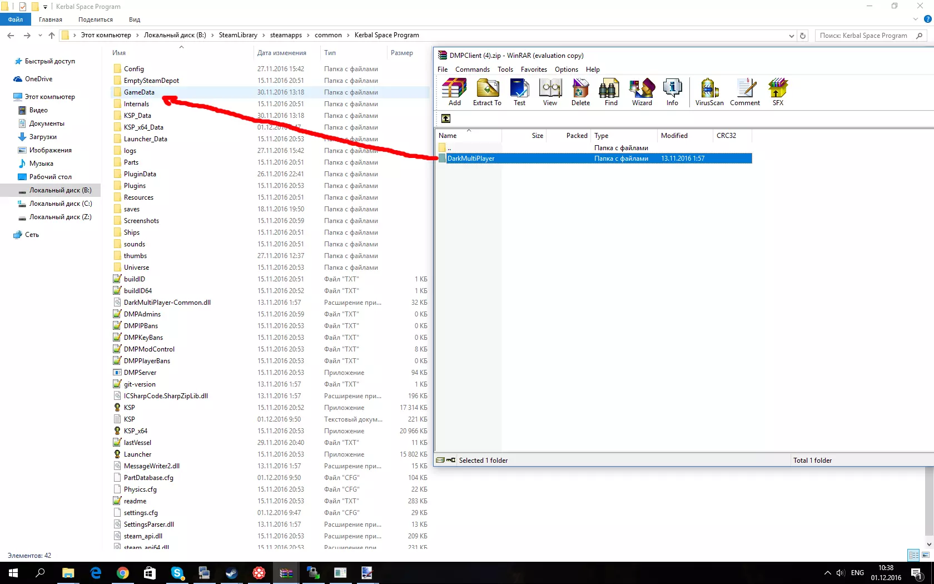Click Extract To in WinRAR toolbar
The height and width of the screenshot is (584, 934).
click(487, 92)
